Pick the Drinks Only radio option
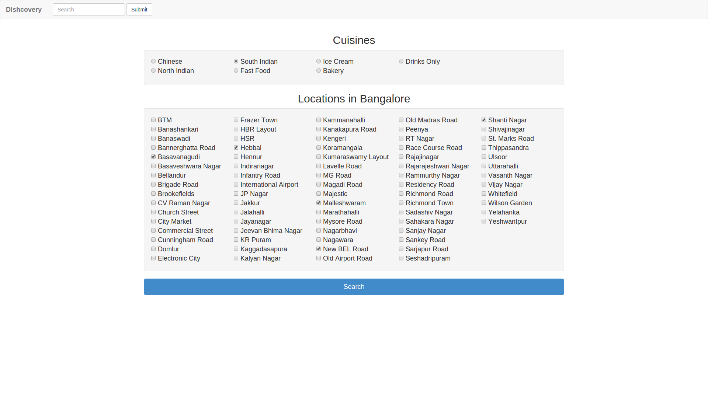Screen dimensions: 708x398 click(401, 62)
